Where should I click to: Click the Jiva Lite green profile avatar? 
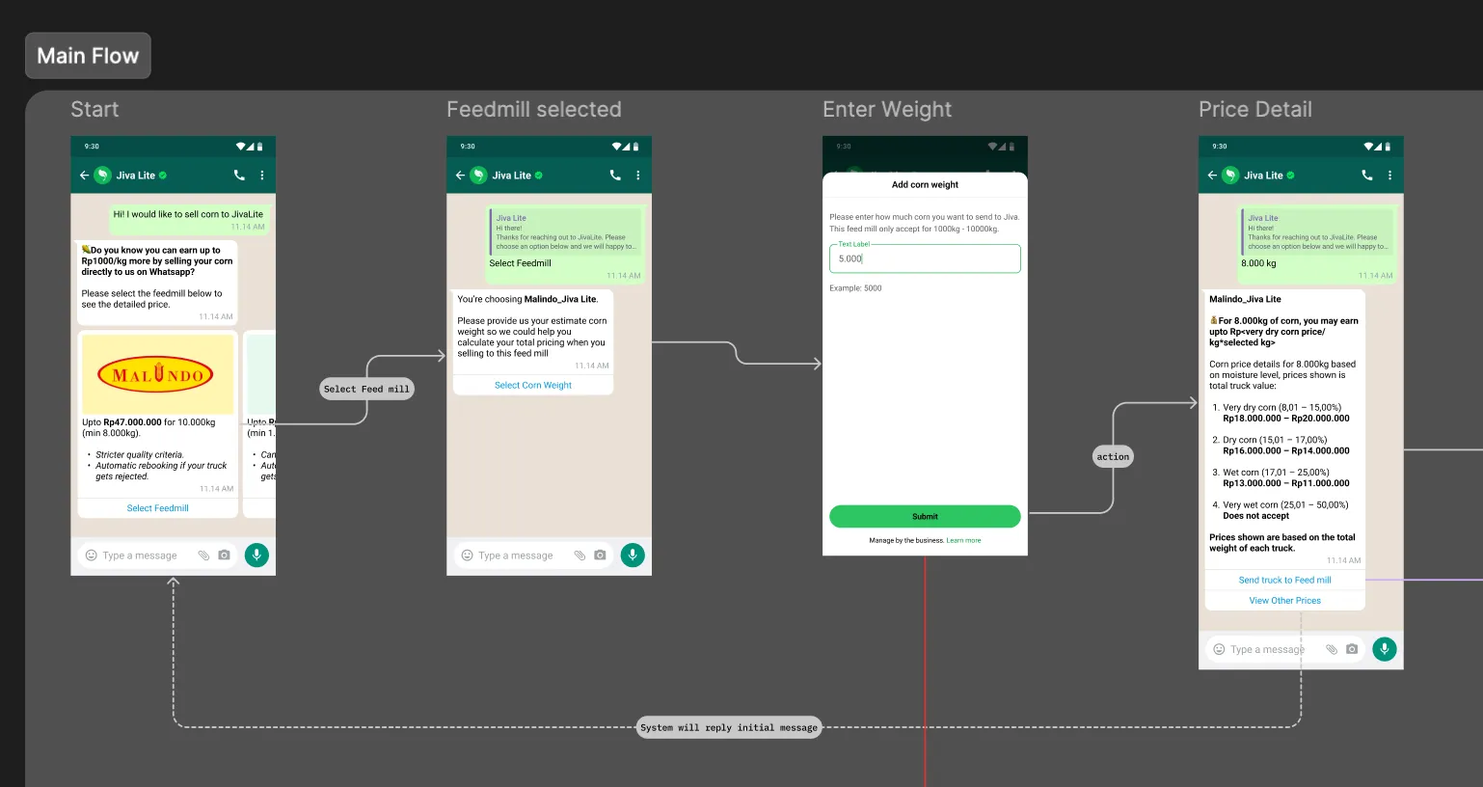click(x=102, y=175)
